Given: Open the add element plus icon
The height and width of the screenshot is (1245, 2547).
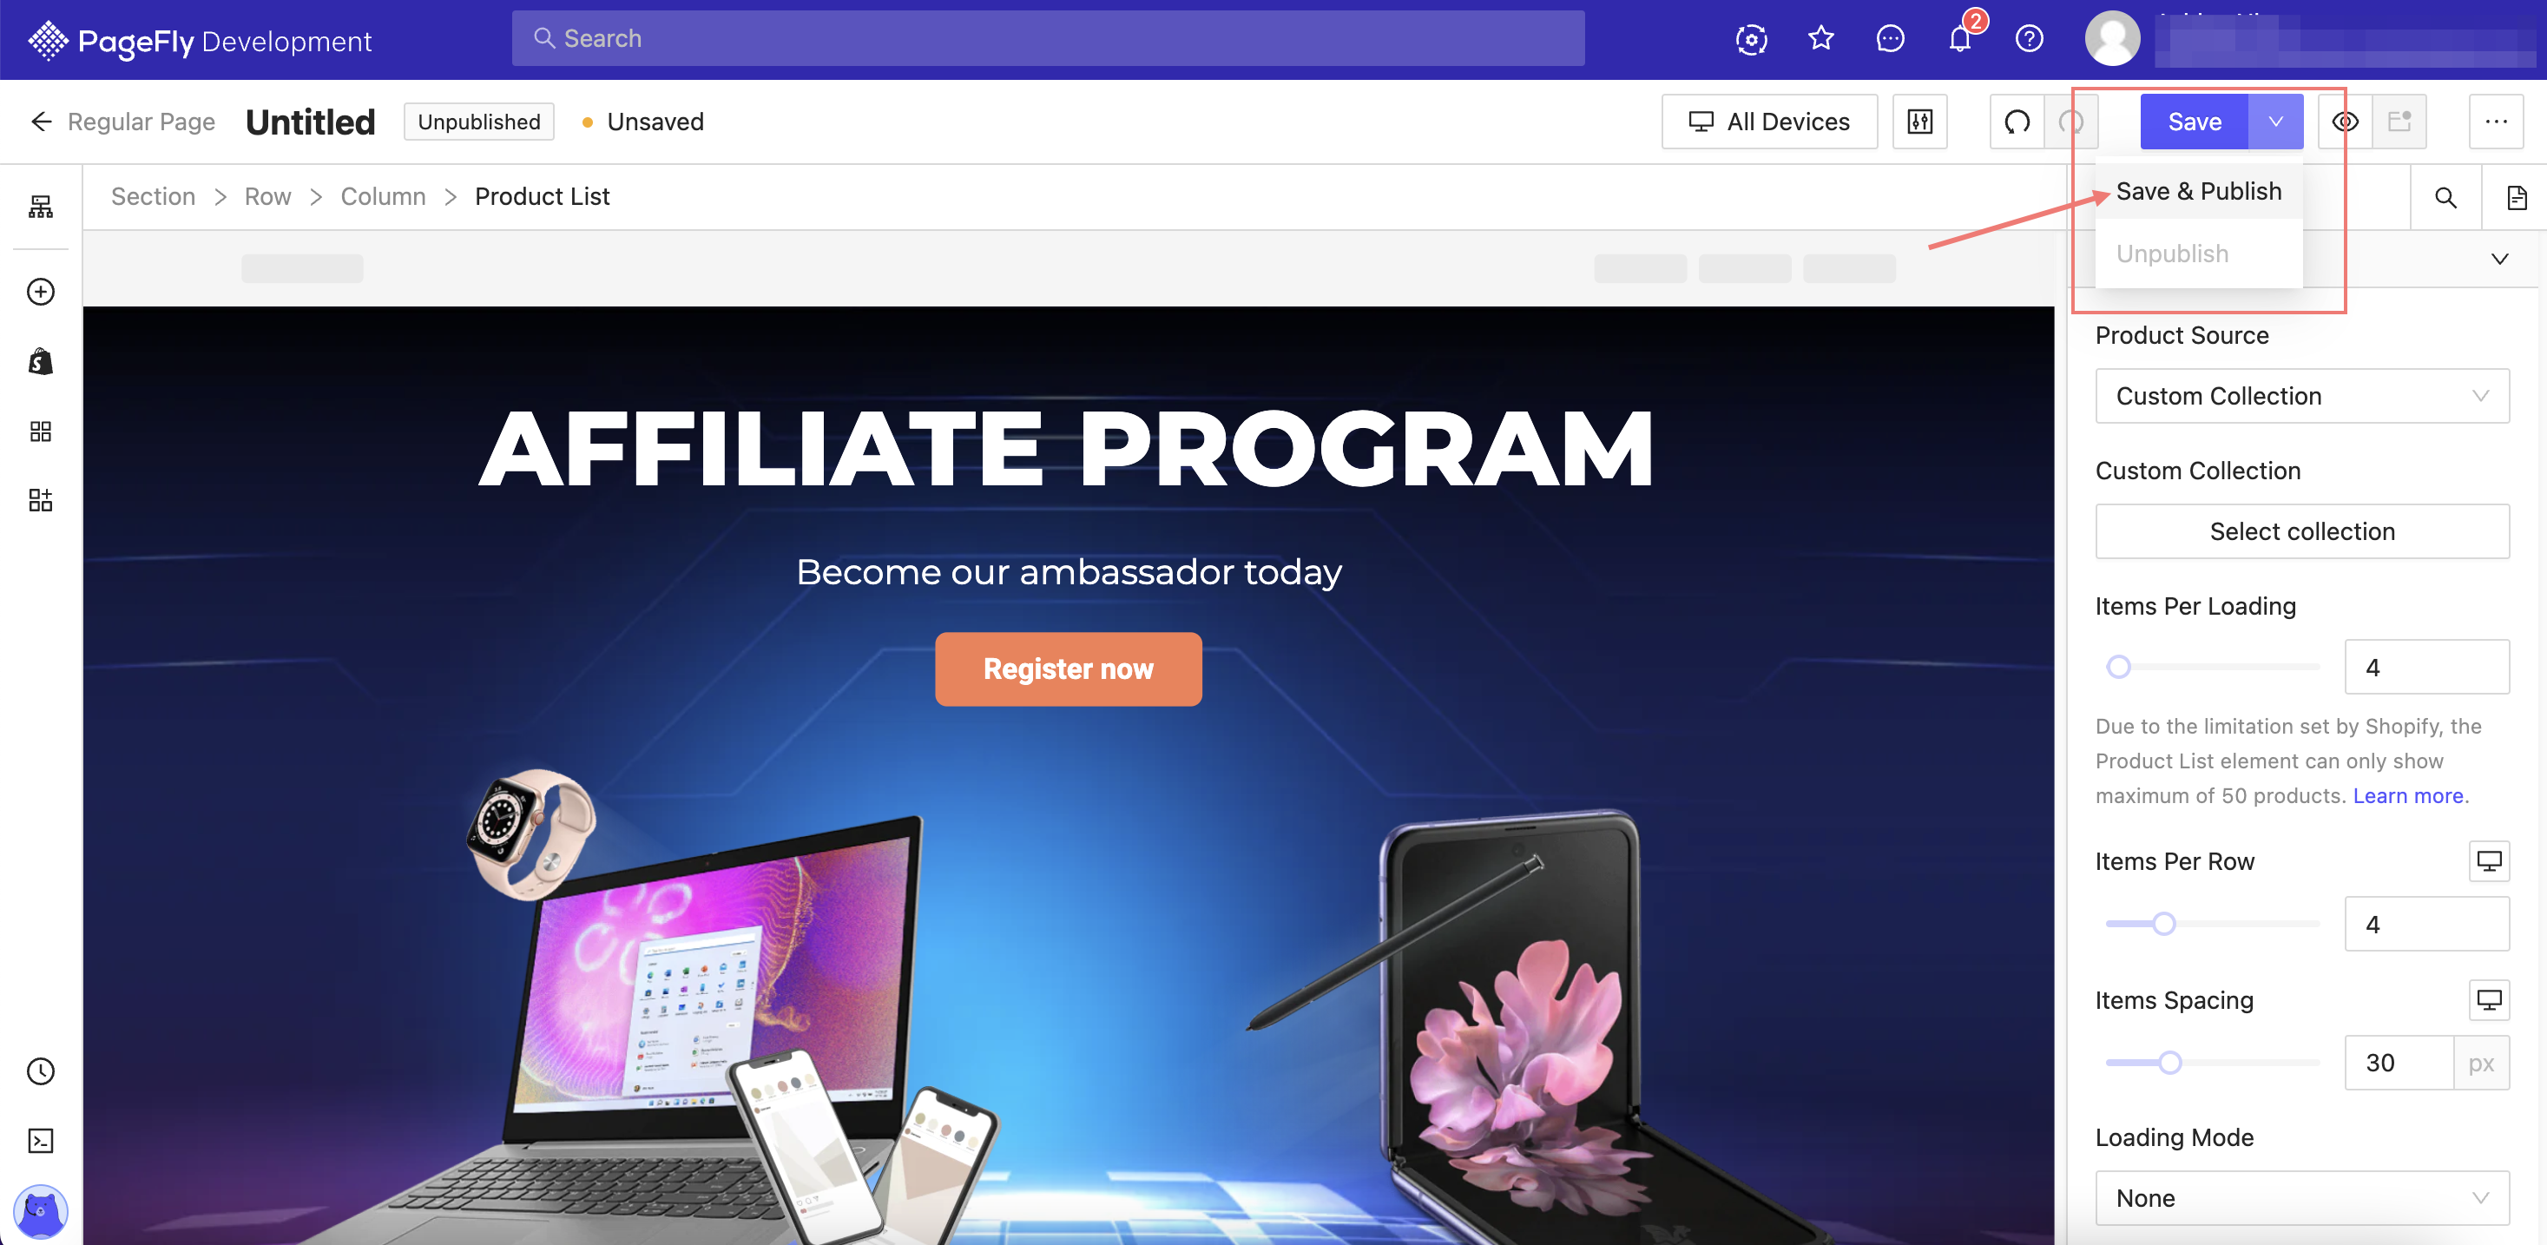Looking at the screenshot, I should click(41, 292).
